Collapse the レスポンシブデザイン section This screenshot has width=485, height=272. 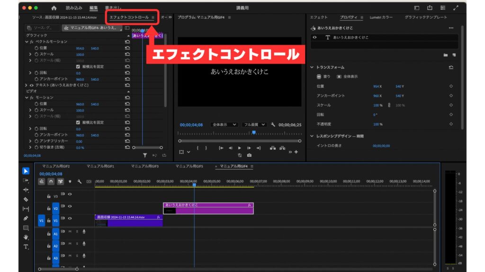pos(312,136)
